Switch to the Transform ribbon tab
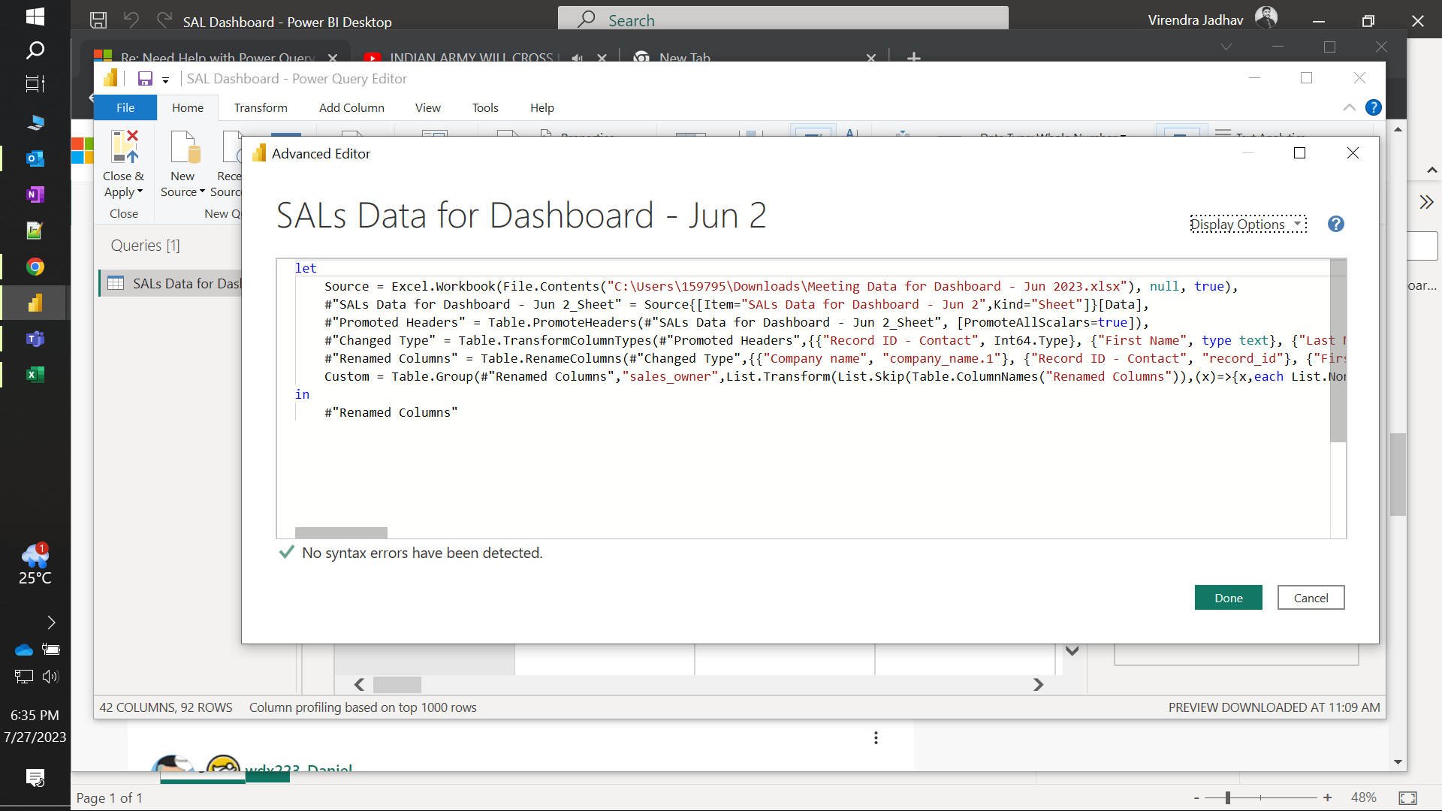1442x811 pixels. (x=261, y=107)
